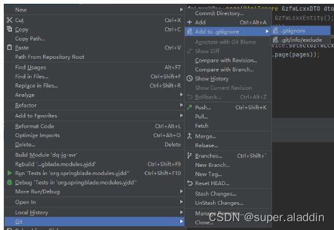Click the green Debug bug icon
Image resolution: width=334 pixels, height=230 pixels.
[9, 182]
